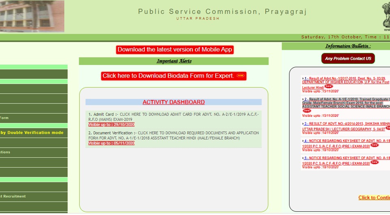The height and width of the screenshot is (215, 390).
Task: Click the 'Important Alerts' heading
Action: 174,61
